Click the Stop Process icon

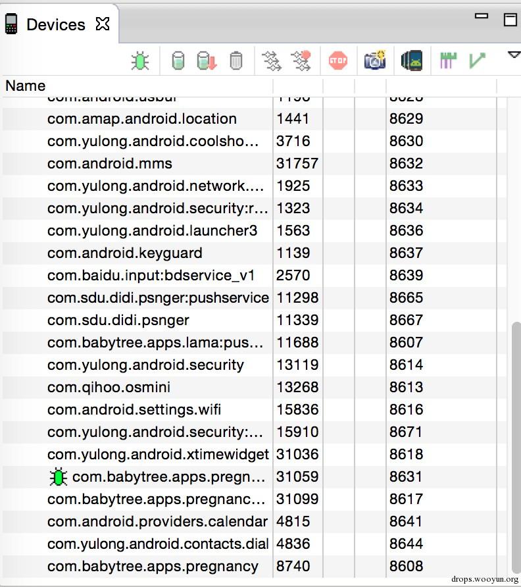coord(338,61)
